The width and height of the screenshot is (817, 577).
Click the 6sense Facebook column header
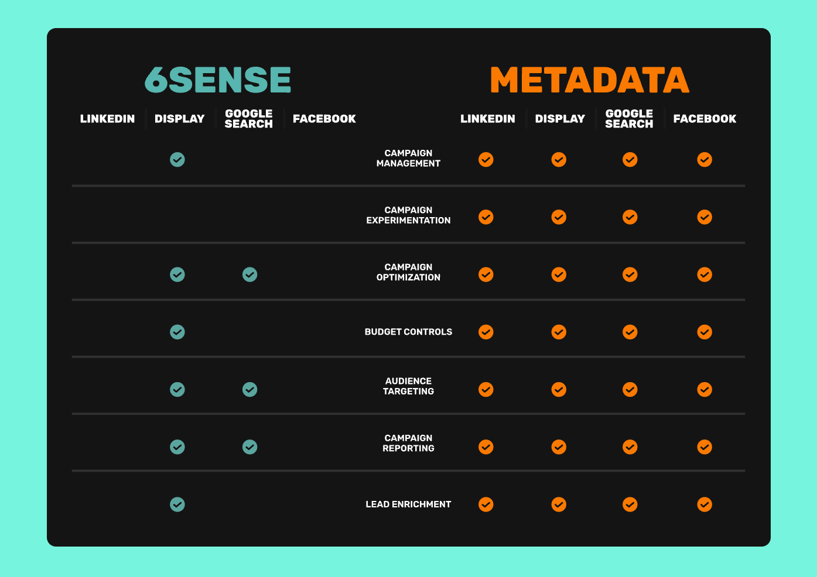tap(324, 119)
